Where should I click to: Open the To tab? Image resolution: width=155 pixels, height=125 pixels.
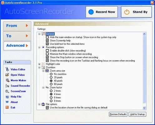pos(17,36)
